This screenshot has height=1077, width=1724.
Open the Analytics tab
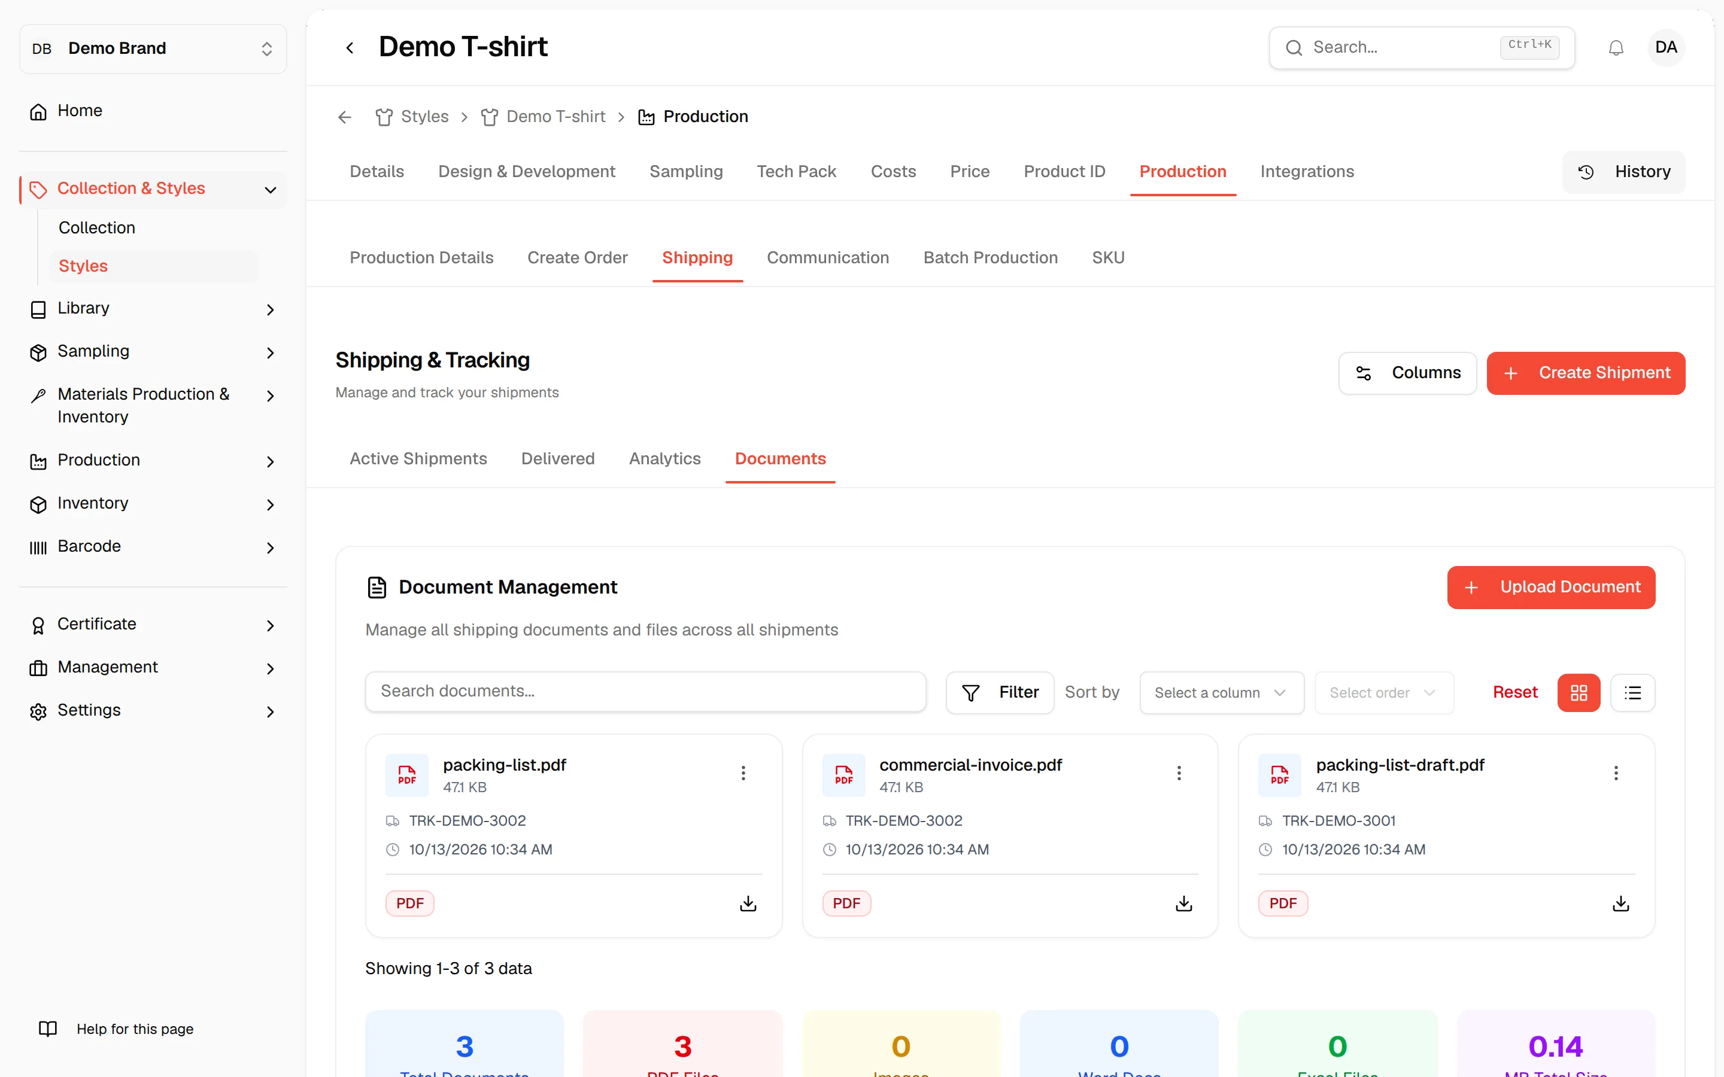point(664,459)
